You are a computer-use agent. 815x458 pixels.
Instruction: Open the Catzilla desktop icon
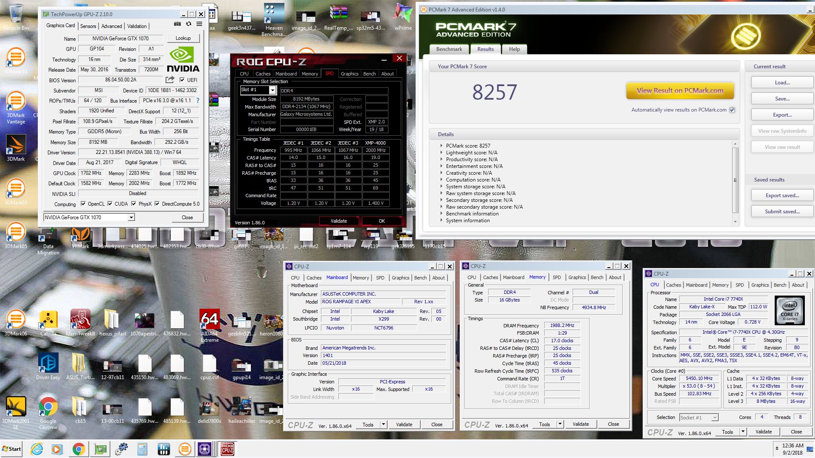click(48, 323)
